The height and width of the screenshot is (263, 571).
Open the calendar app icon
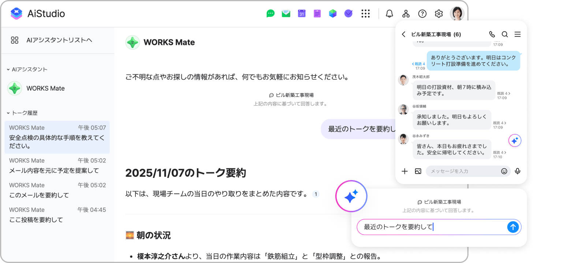point(302,14)
